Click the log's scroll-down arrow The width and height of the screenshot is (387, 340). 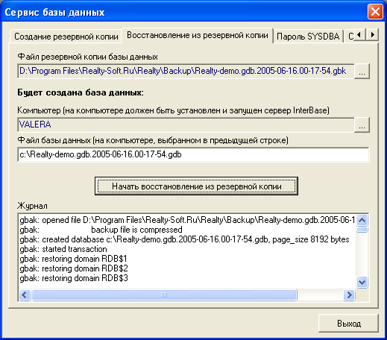point(362,283)
